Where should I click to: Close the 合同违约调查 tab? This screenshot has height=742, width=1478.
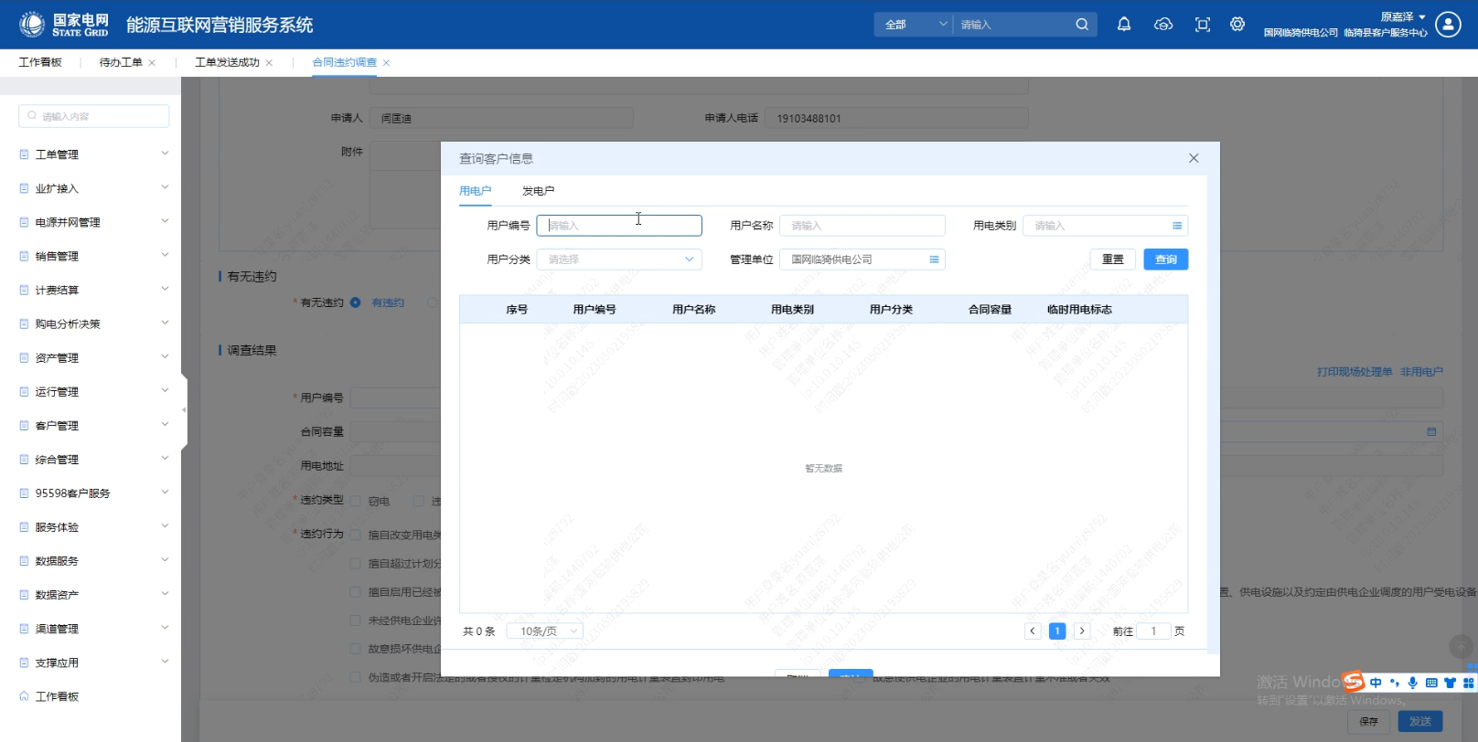(387, 63)
